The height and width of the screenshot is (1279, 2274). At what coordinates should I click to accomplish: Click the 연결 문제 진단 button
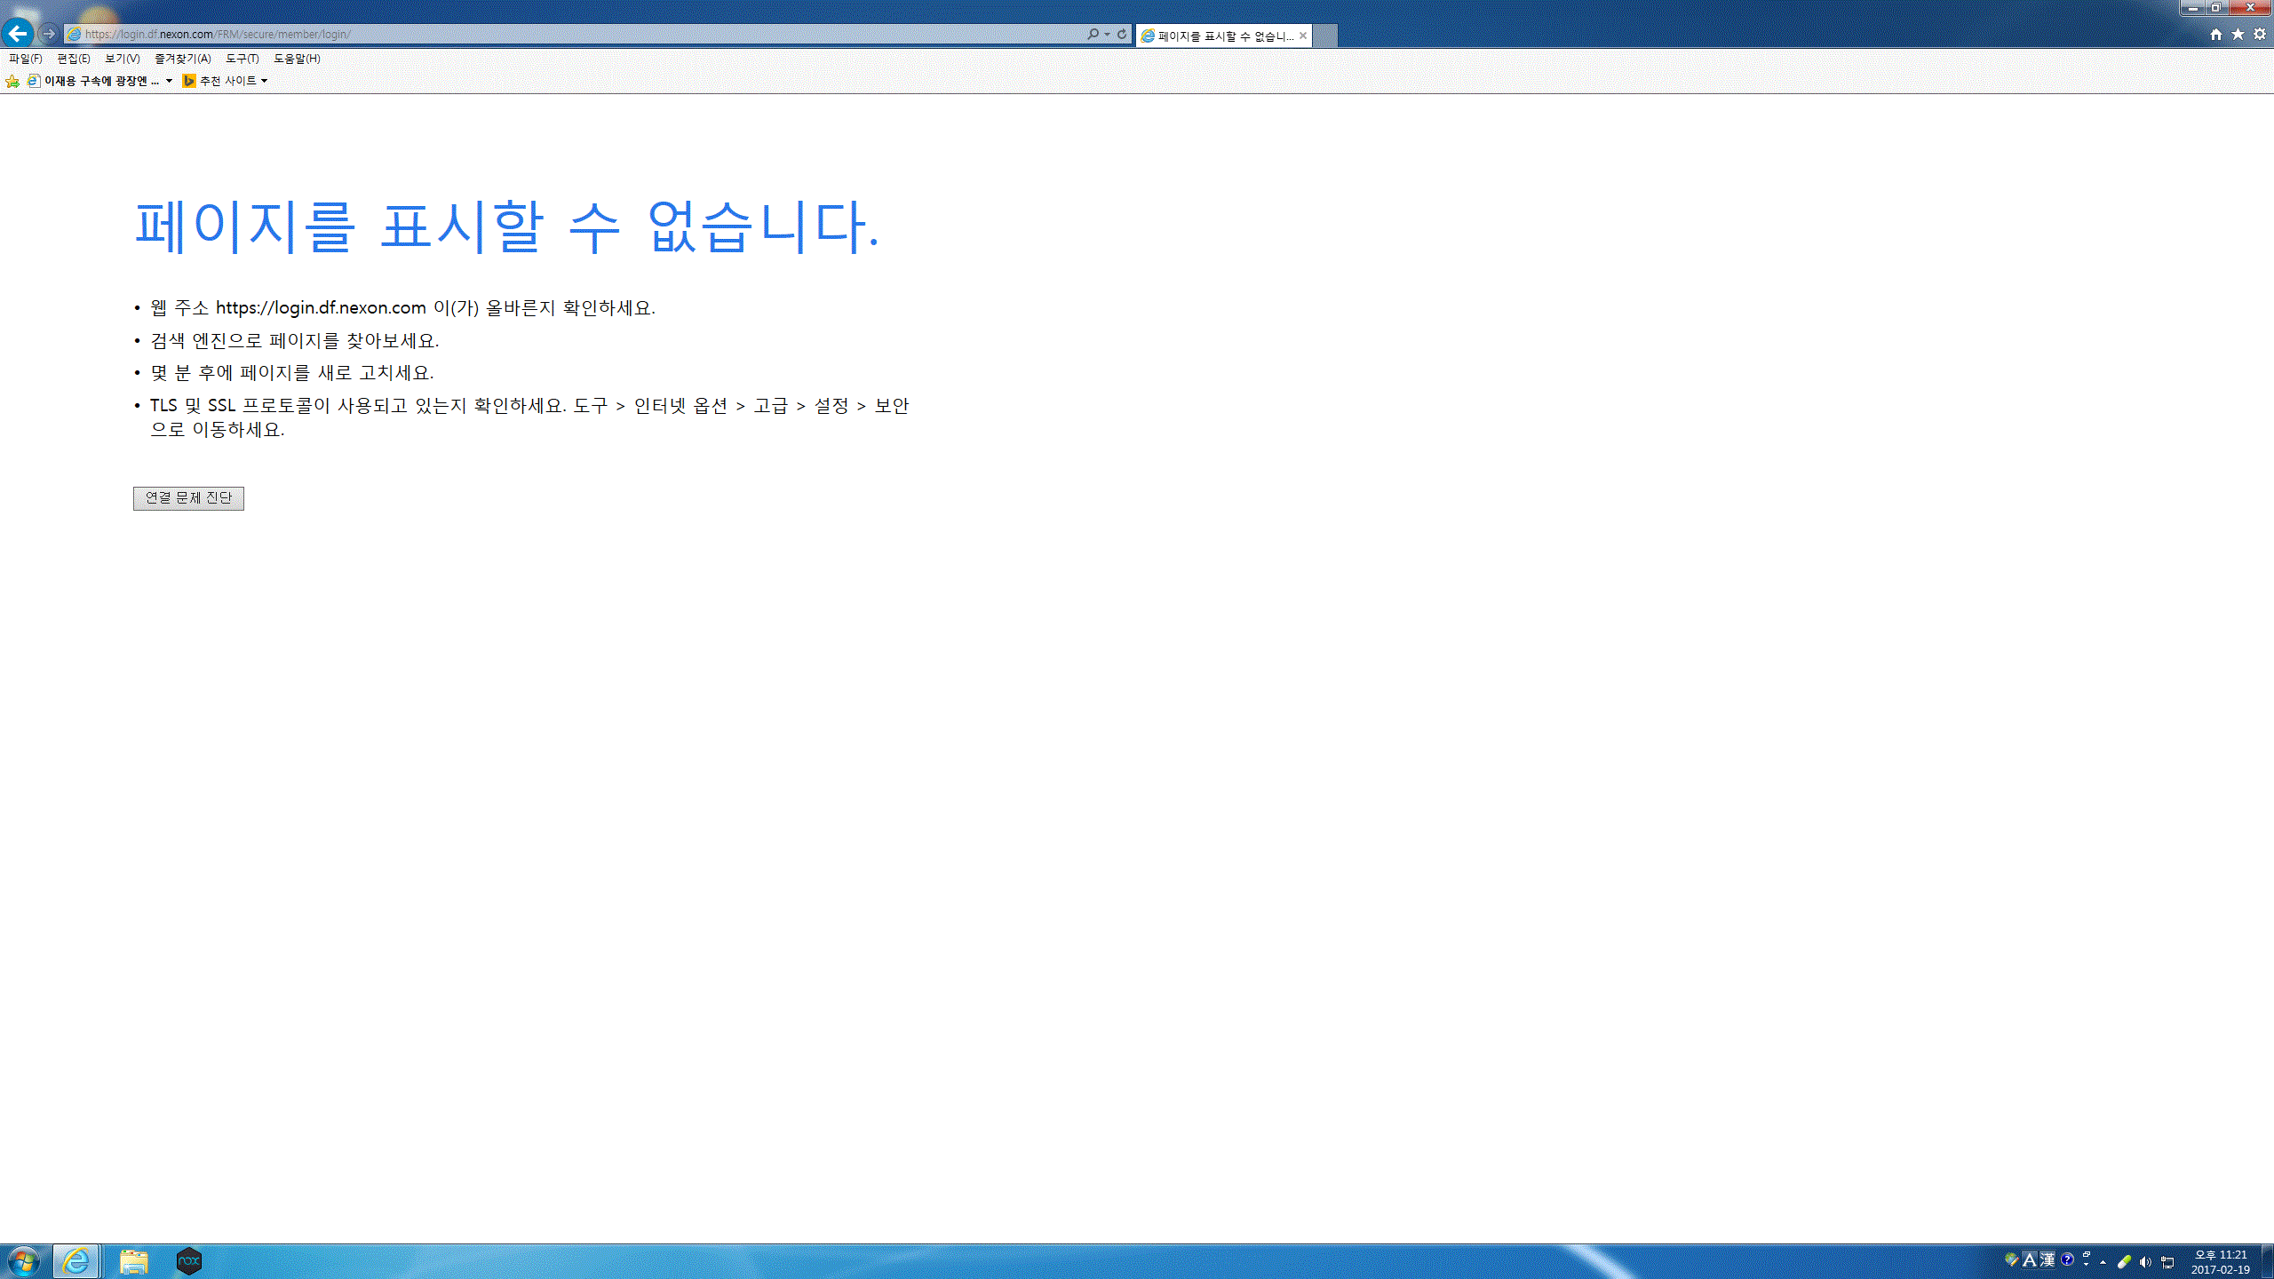click(x=188, y=498)
